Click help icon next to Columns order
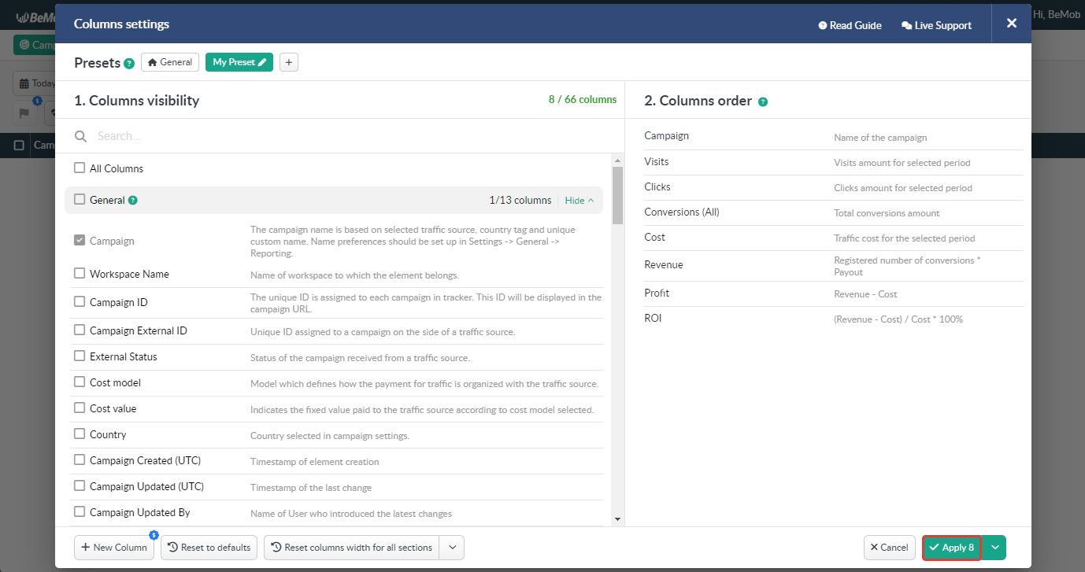This screenshot has width=1085, height=572. point(763,101)
